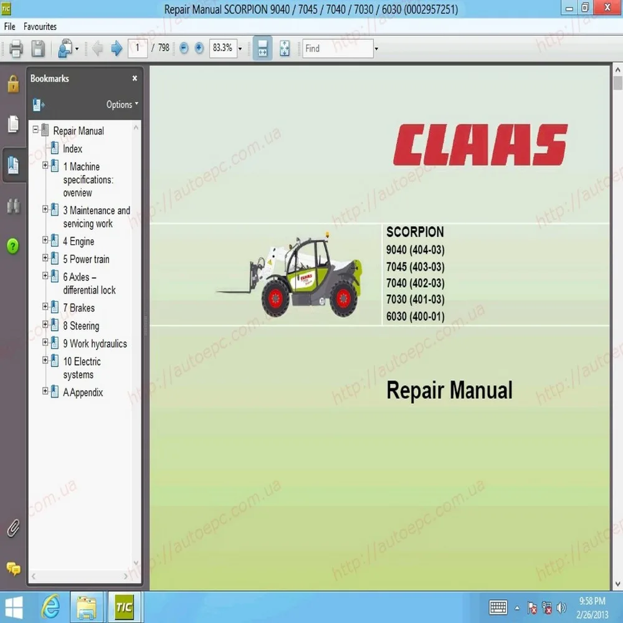Expand the 10 Electric systems node
The image size is (623, 623).
point(45,360)
